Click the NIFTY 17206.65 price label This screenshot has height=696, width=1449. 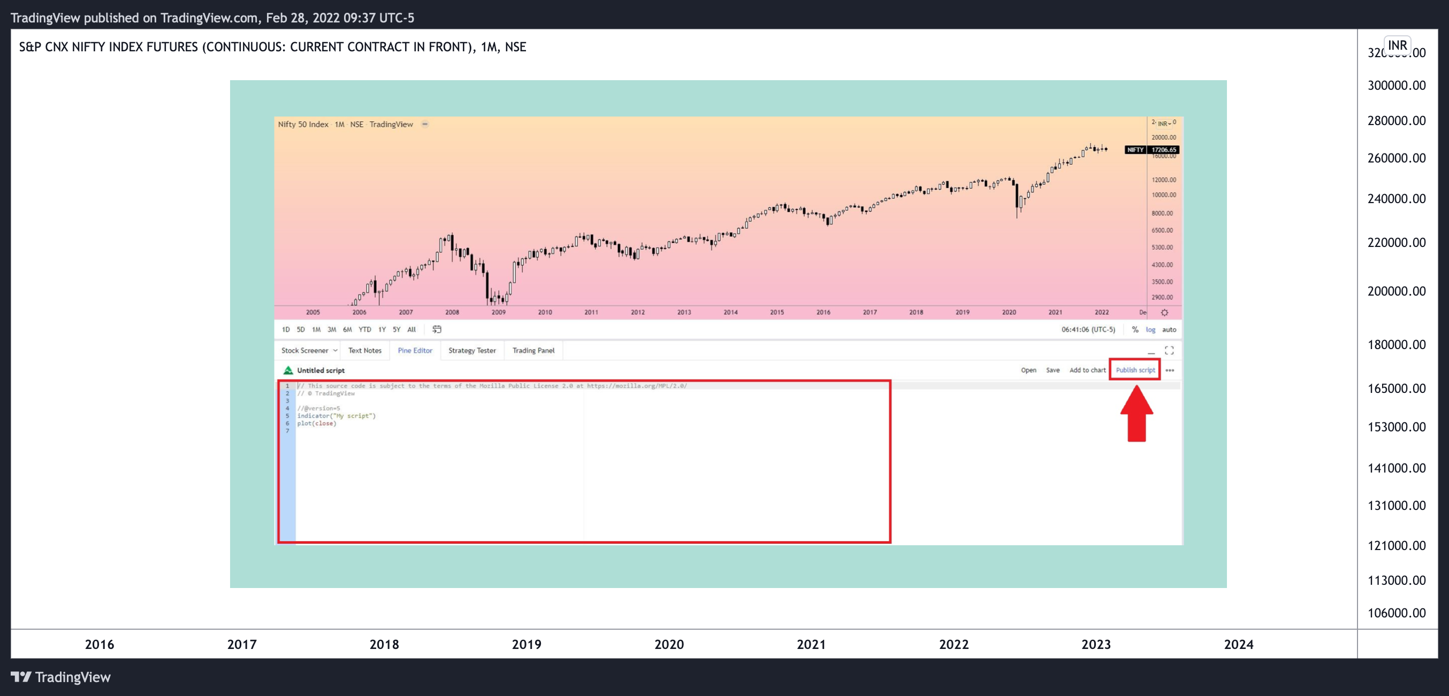(x=1151, y=150)
